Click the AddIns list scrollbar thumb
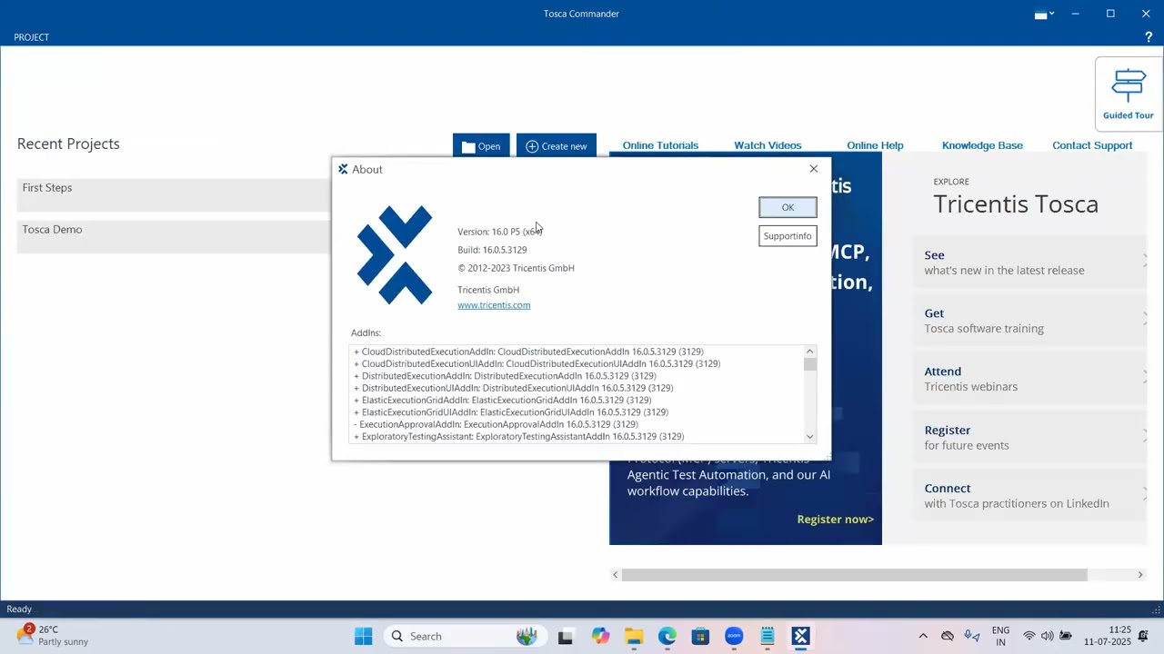The width and height of the screenshot is (1164, 654). (809, 364)
